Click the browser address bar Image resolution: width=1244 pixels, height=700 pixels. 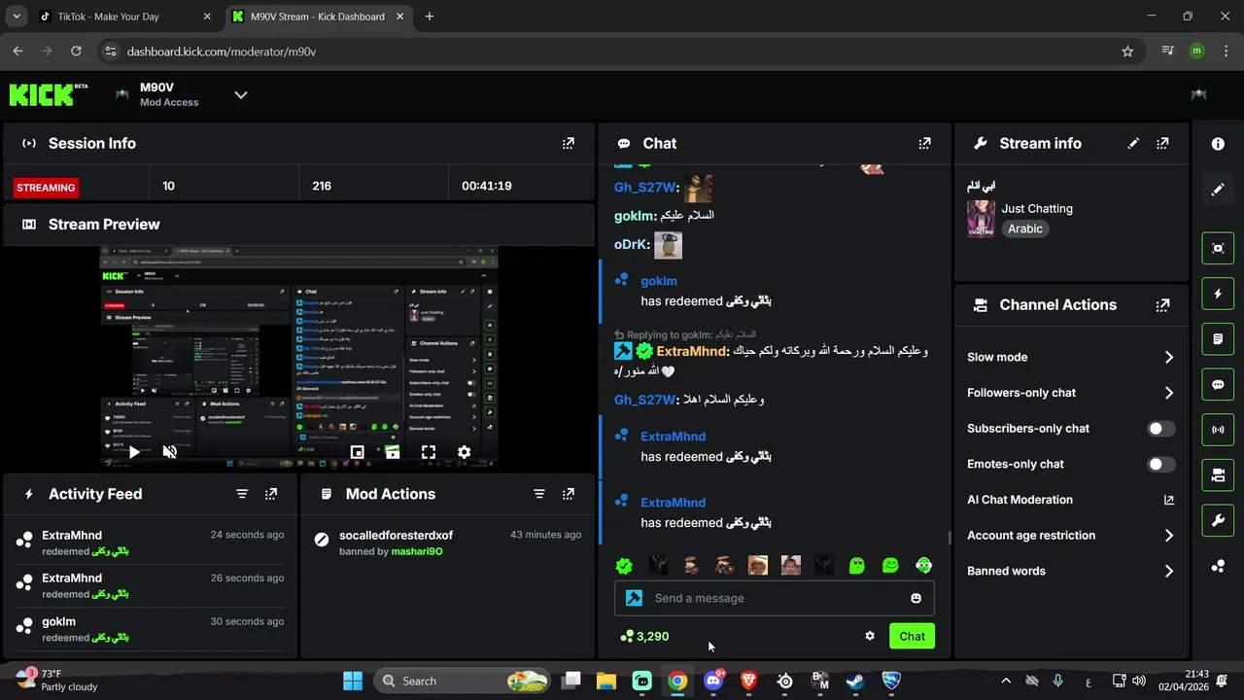pos(622,52)
